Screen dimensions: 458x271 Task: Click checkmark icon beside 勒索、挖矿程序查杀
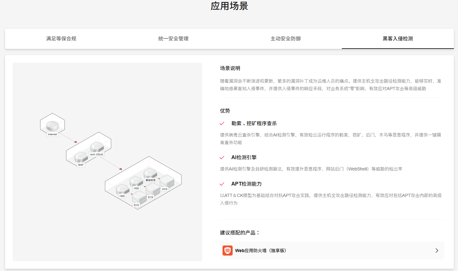[222, 124]
